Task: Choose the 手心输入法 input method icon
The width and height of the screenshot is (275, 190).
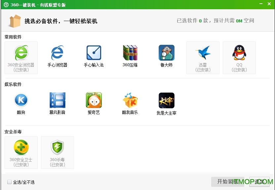Action: (x=94, y=53)
